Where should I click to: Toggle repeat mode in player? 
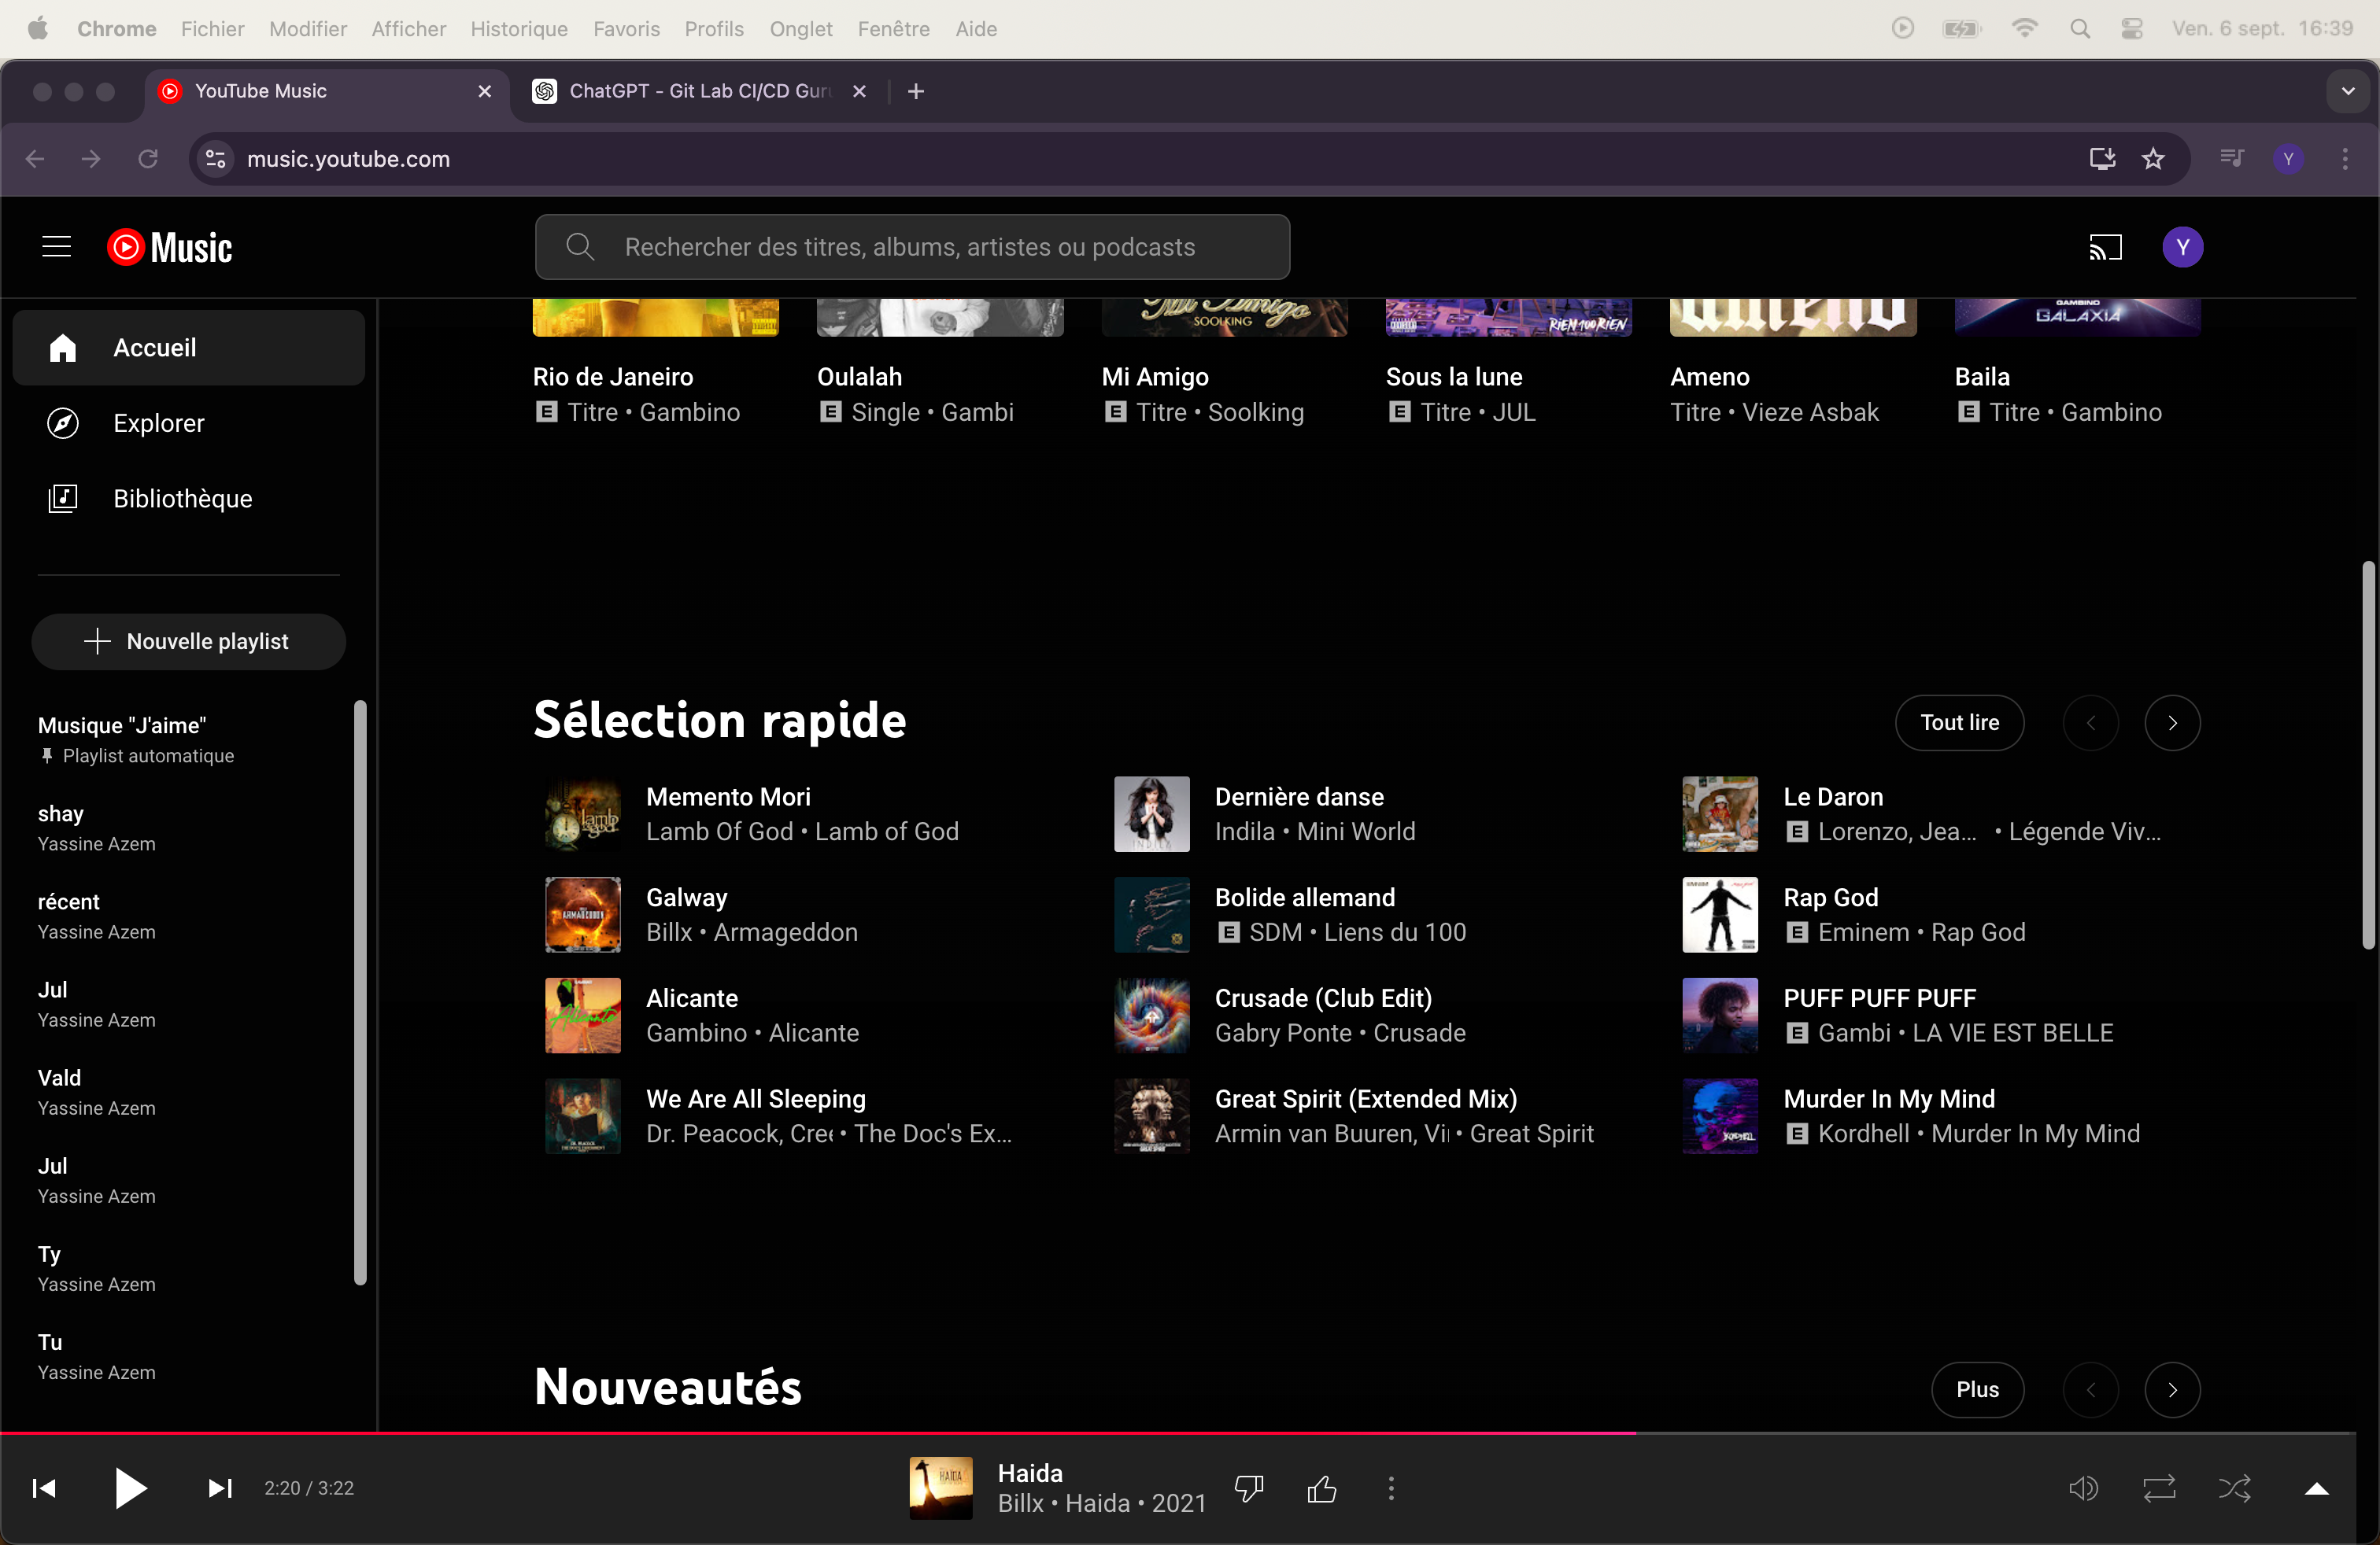(2159, 1488)
